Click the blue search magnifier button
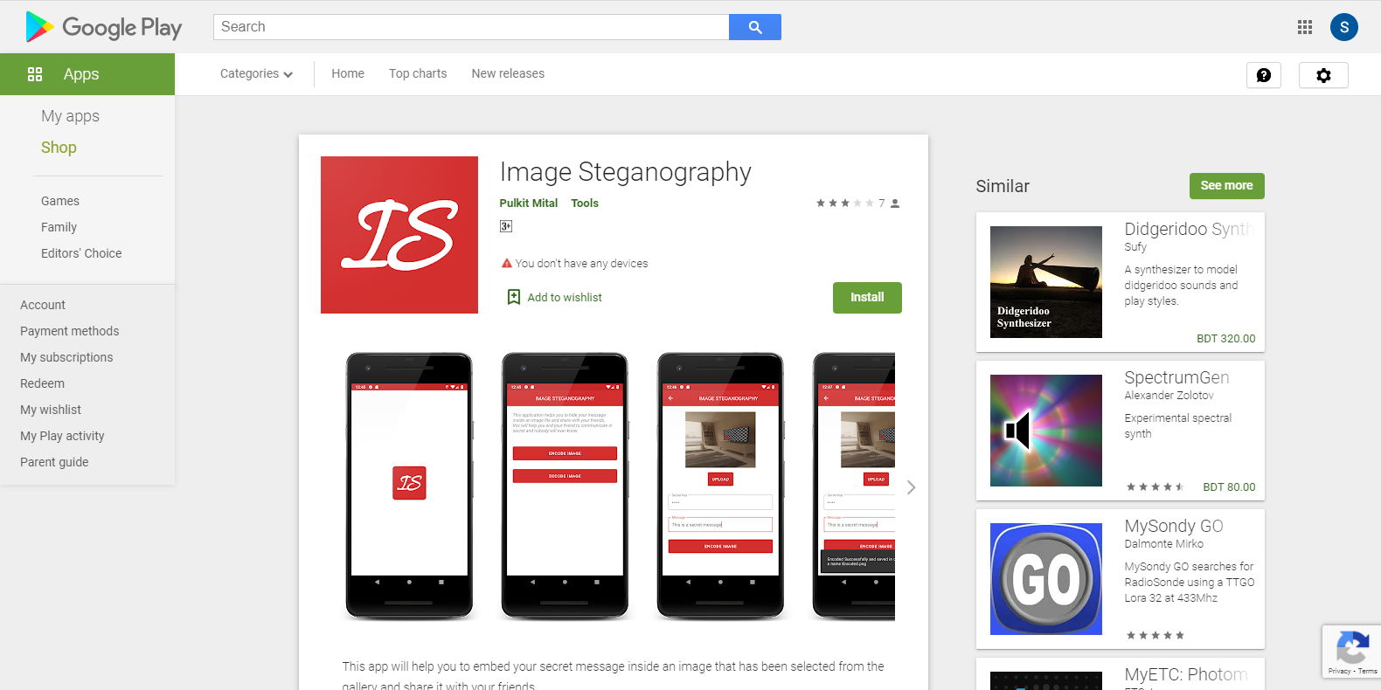 pos(755,27)
